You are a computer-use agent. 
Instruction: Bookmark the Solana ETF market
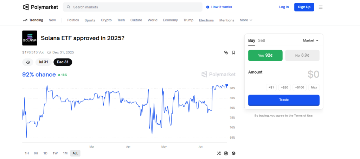(233, 52)
